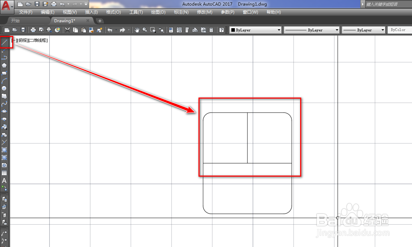Image resolution: width=412 pixels, height=247 pixels.
Task: Open the DesignCenter icon
Action: 179,30
